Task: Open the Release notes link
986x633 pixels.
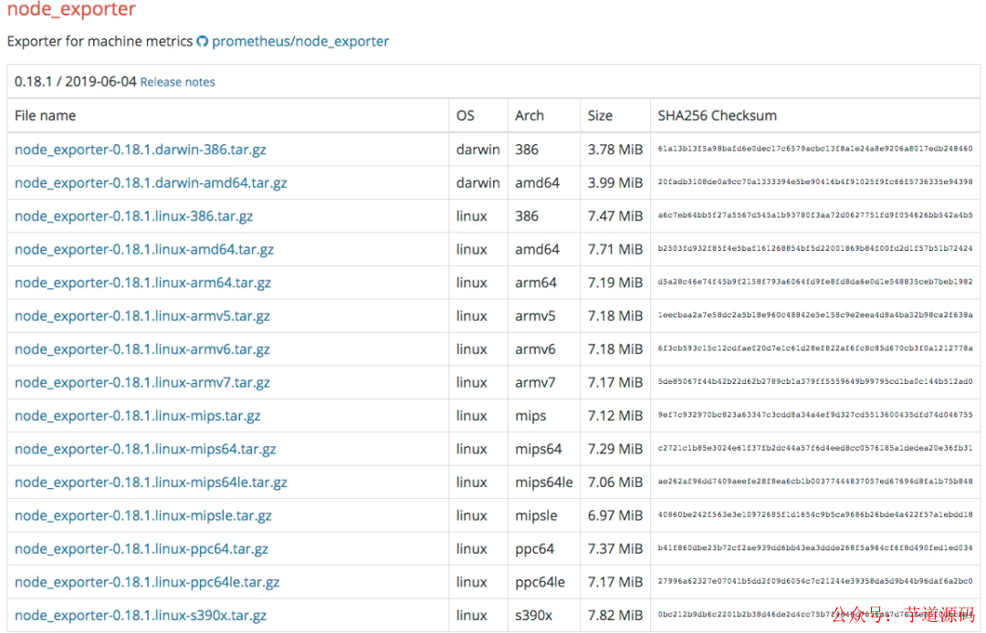Action: click(x=177, y=82)
